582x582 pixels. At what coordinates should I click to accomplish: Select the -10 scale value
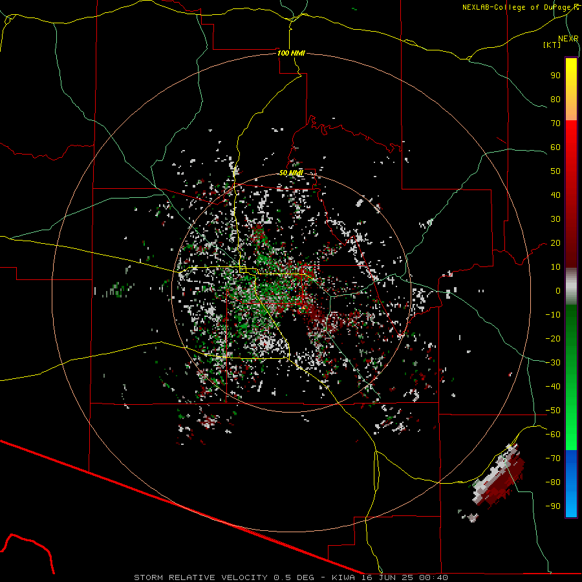tap(553, 315)
